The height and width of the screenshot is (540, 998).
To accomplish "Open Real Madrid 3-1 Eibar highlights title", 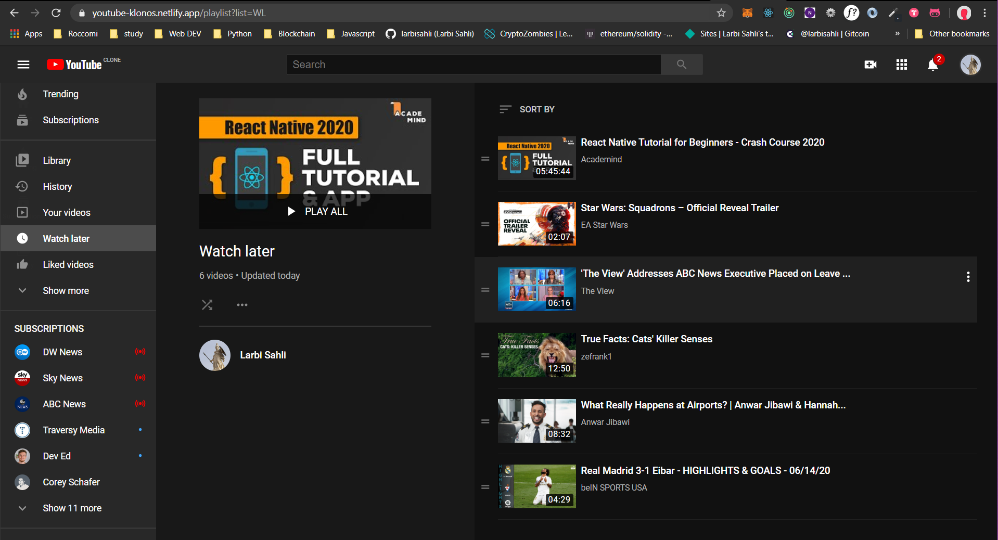I will [705, 470].
